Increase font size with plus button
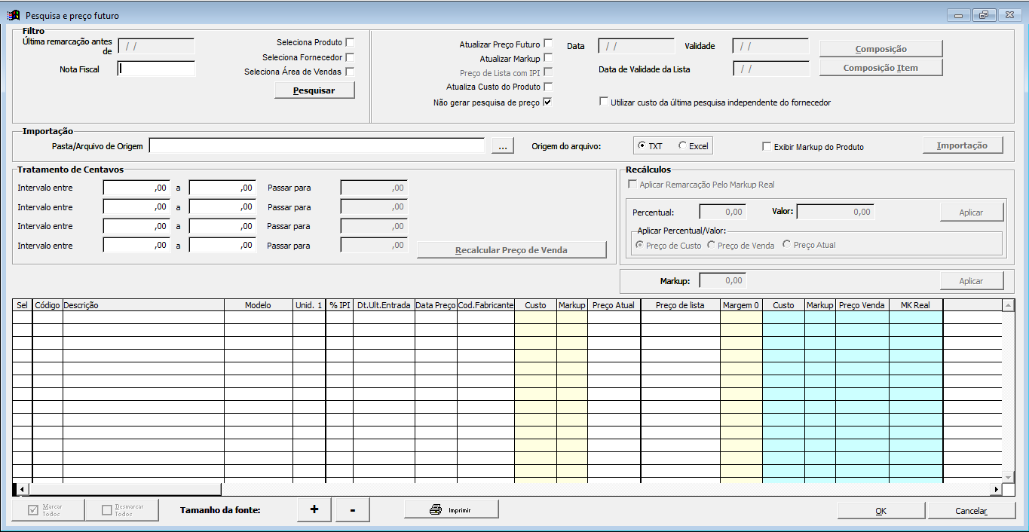The height and width of the screenshot is (532, 1029). [314, 510]
